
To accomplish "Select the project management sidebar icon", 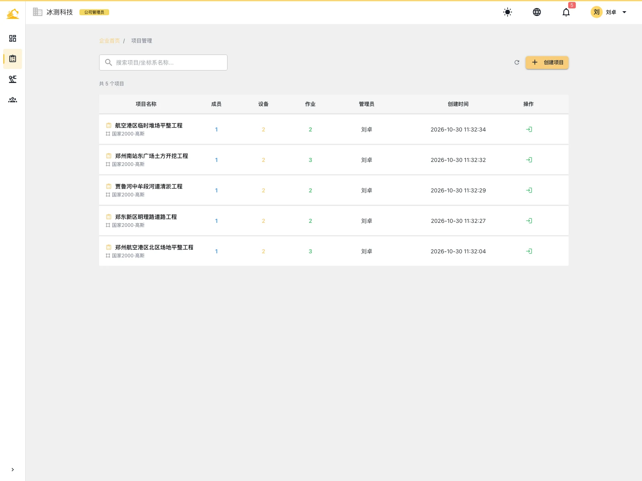I will pyautogui.click(x=12, y=59).
